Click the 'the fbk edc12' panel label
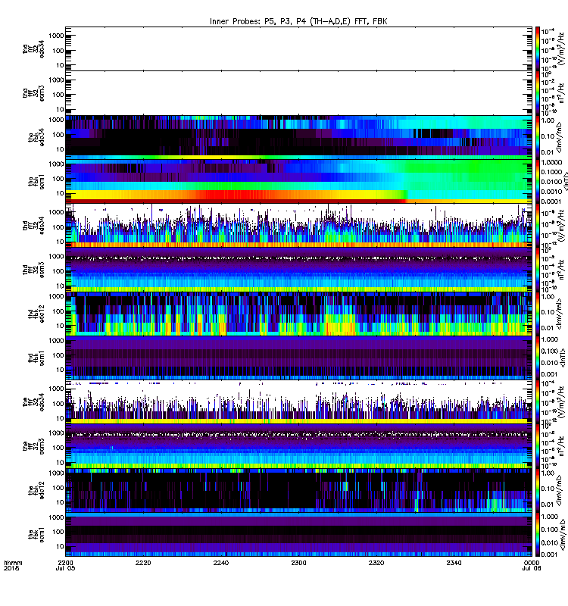The height and width of the screenshot is (606, 568). coord(36,490)
